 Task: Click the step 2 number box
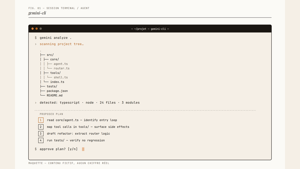click(x=41, y=127)
